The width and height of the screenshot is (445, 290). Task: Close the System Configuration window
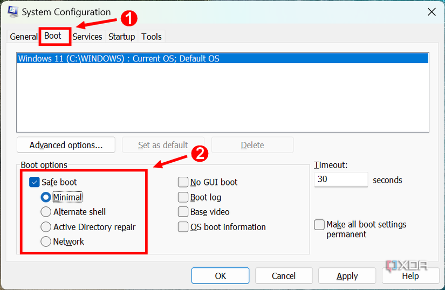432,12
